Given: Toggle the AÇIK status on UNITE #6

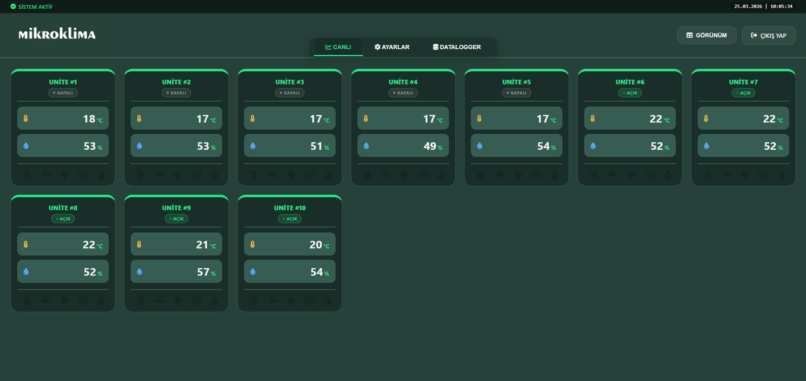Looking at the screenshot, I should point(630,93).
